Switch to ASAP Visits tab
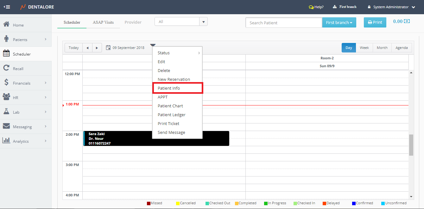The image size is (424, 209). pyautogui.click(x=103, y=22)
